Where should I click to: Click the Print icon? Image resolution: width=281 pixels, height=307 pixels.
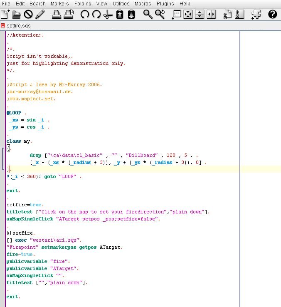(57, 15)
